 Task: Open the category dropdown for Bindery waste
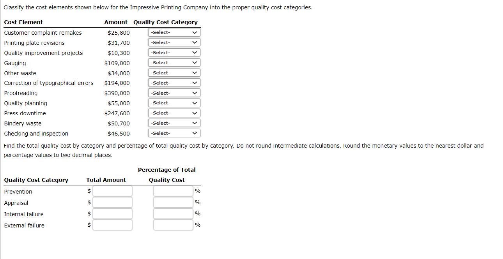click(x=174, y=123)
